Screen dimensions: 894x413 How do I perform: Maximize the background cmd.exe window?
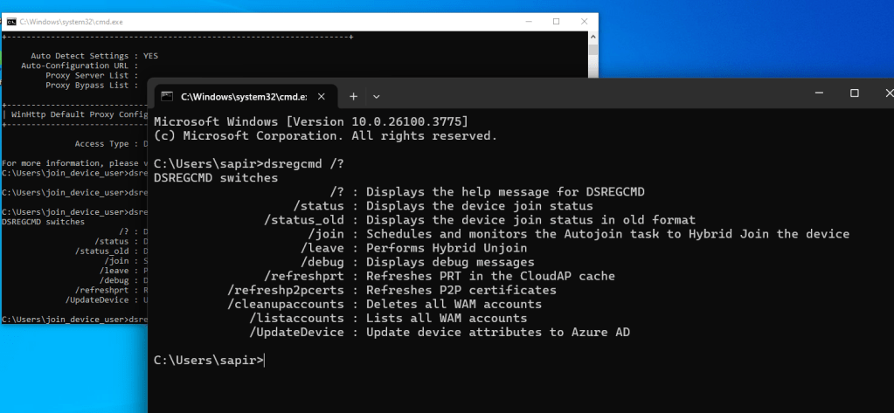click(x=556, y=21)
